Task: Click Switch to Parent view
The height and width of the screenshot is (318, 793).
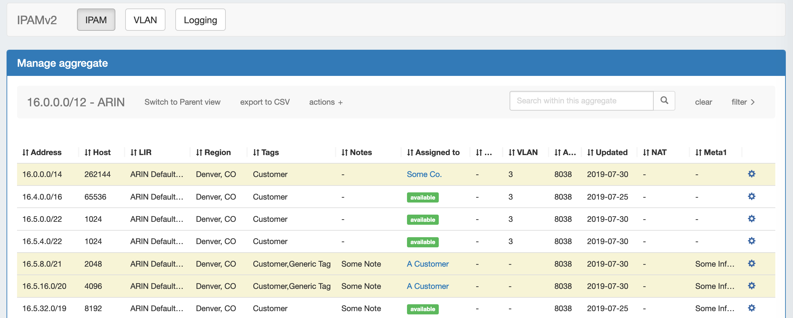Action: [182, 102]
